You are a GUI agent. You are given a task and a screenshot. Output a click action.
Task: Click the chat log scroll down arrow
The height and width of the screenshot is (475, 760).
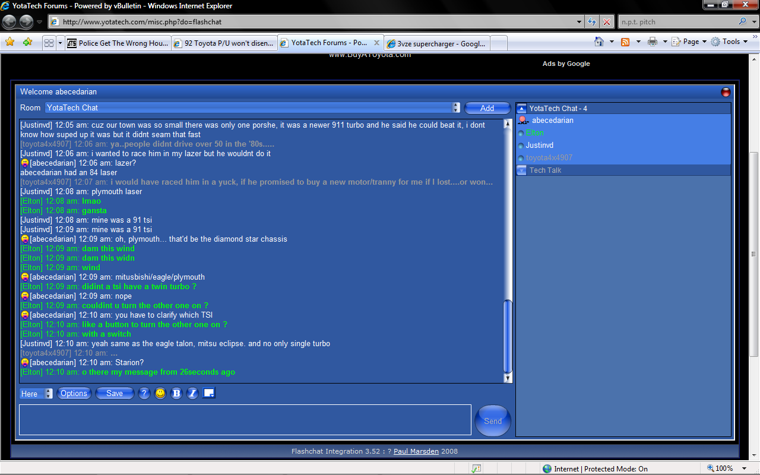(x=508, y=378)
